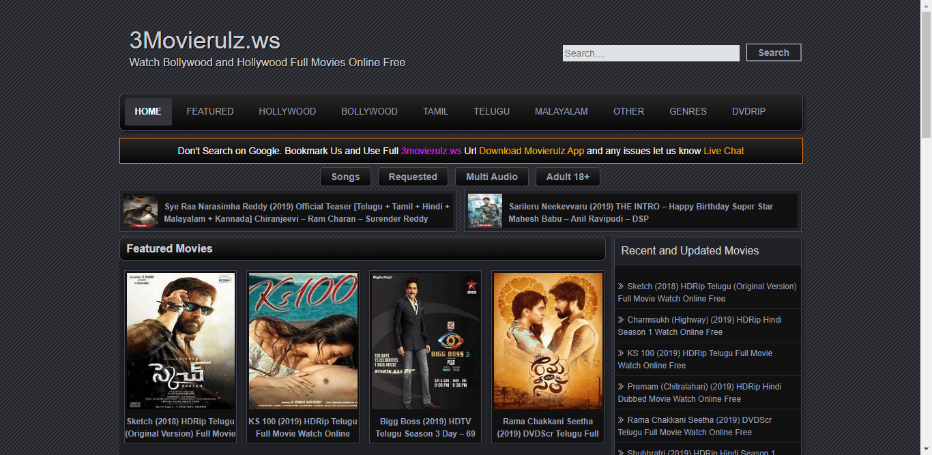932x455 pixels.
Task: Open the Live Chat link
Action: tap(724, 151)
